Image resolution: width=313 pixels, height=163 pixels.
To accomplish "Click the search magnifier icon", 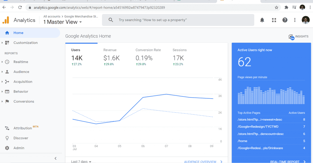I will pyautogui.click(x=111, y=20).
